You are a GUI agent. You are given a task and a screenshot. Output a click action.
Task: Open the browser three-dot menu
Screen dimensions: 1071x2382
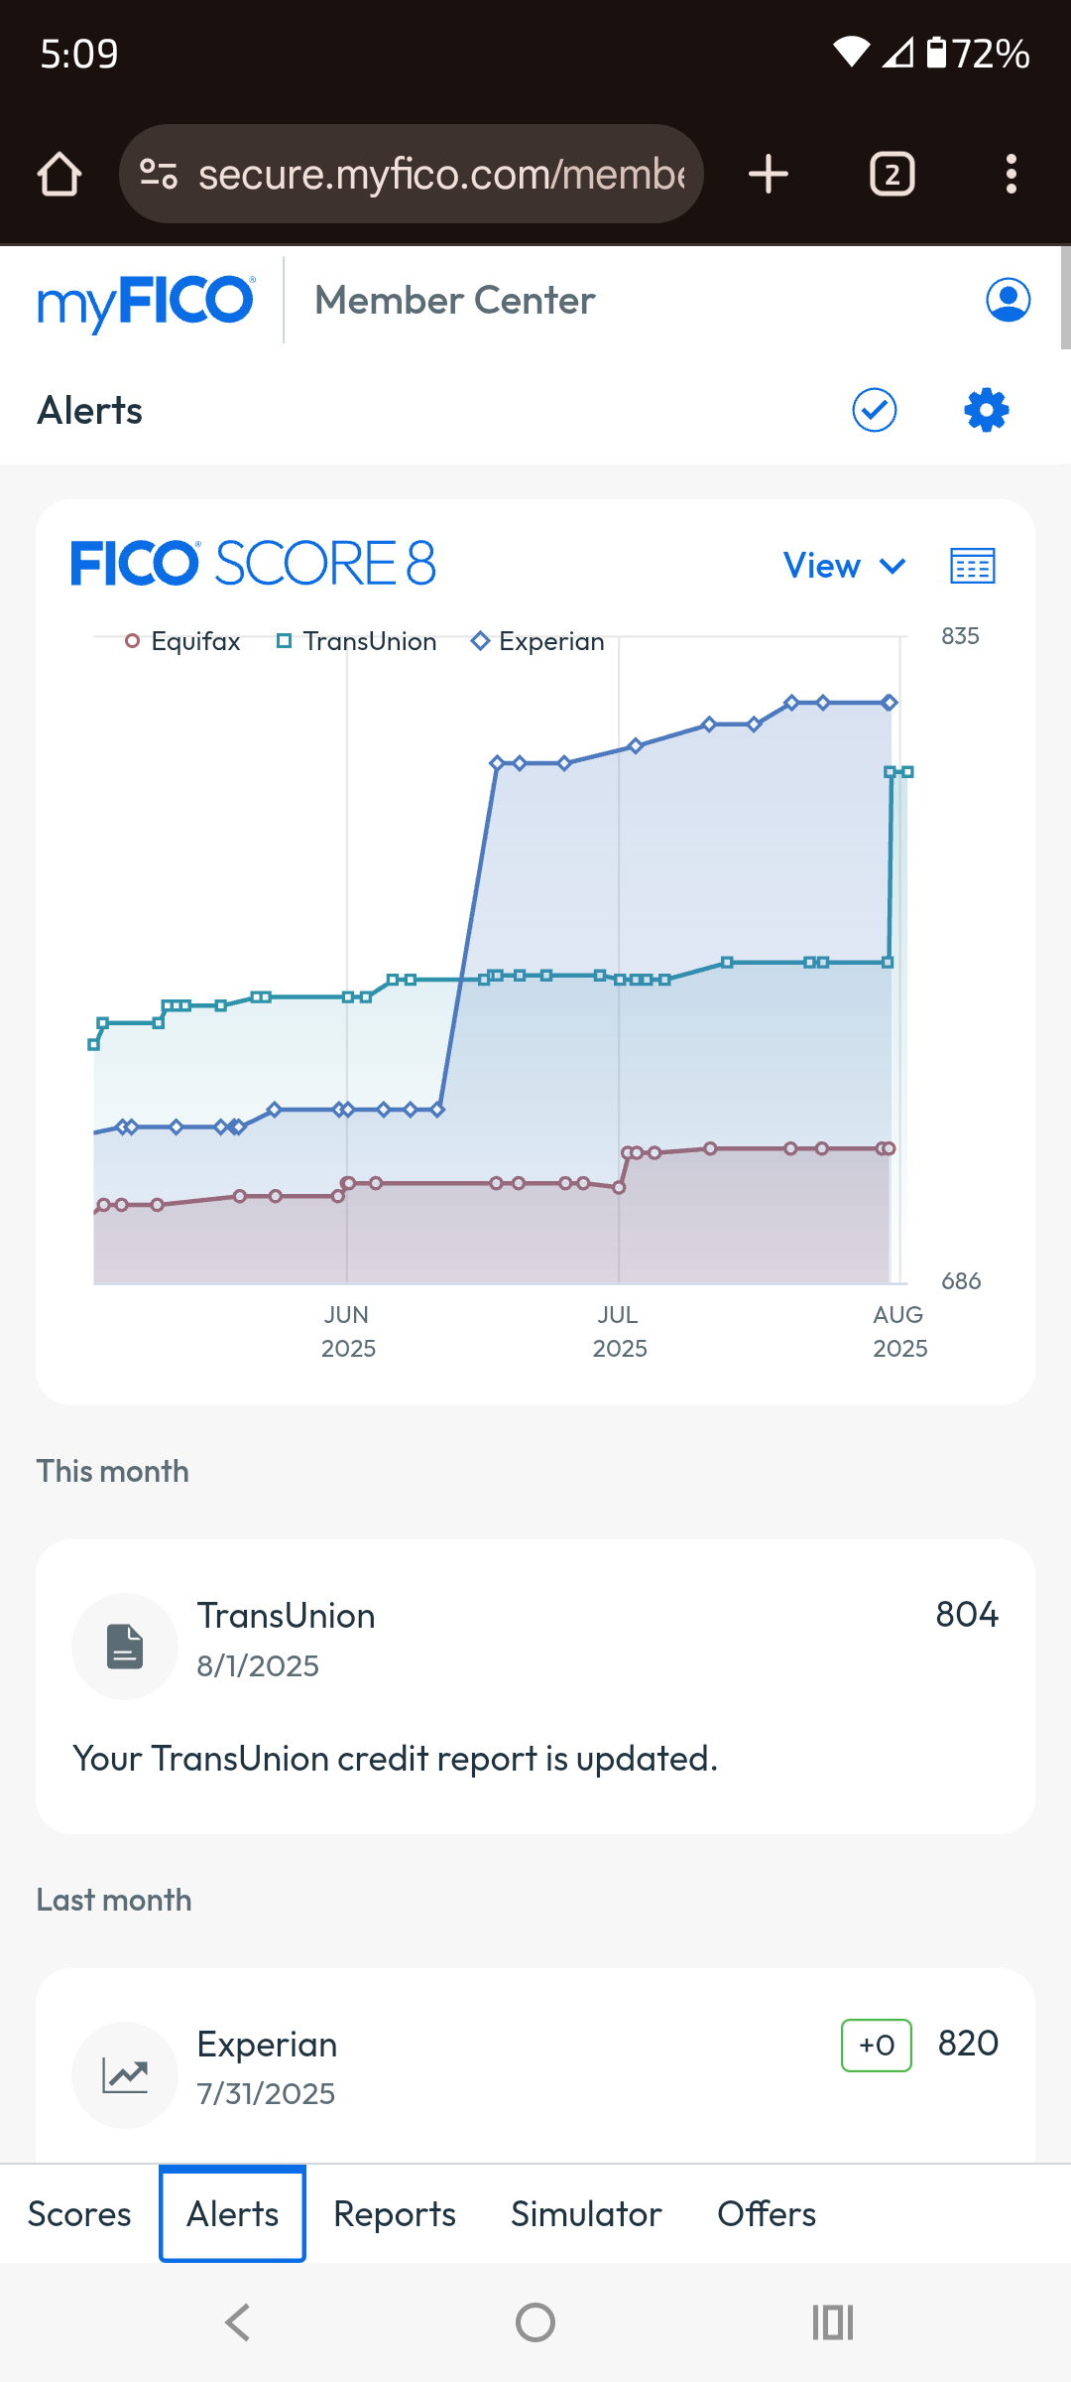(x=1011, y=174)
